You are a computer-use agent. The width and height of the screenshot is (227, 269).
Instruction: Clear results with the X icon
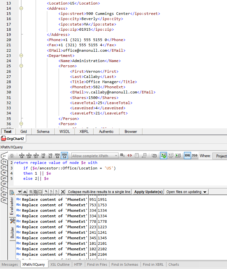63,192
